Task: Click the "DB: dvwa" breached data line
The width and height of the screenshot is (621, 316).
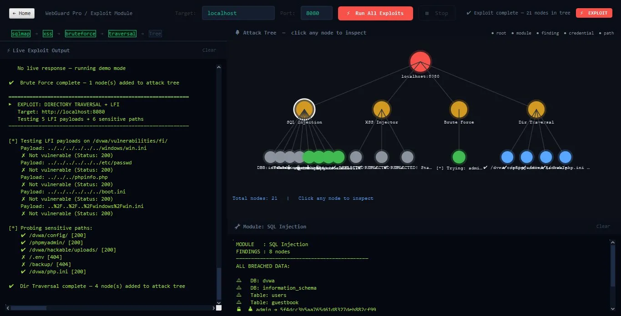Action: click(255, 281)
